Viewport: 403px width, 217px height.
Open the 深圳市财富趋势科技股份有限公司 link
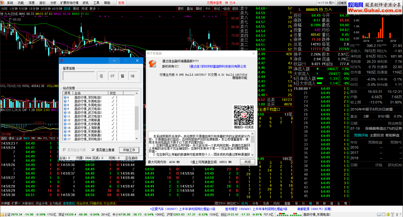218,66
